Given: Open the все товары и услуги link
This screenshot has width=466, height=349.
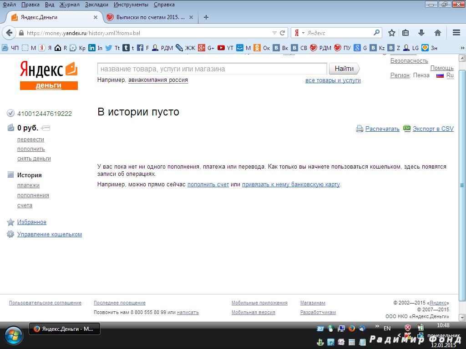Looking at the screenshot, I should pos(333,80).
